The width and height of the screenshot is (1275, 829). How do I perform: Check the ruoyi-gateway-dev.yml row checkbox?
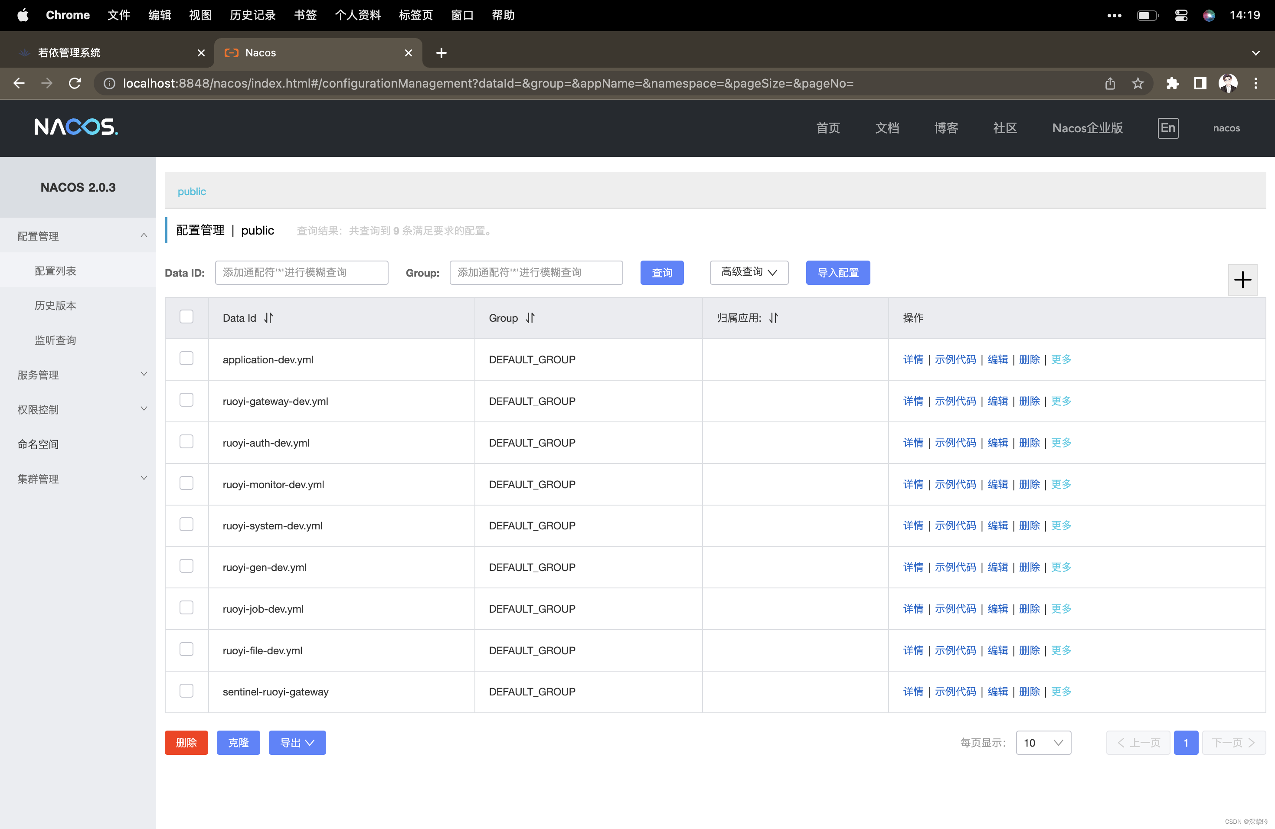click(x=186, y=400)
